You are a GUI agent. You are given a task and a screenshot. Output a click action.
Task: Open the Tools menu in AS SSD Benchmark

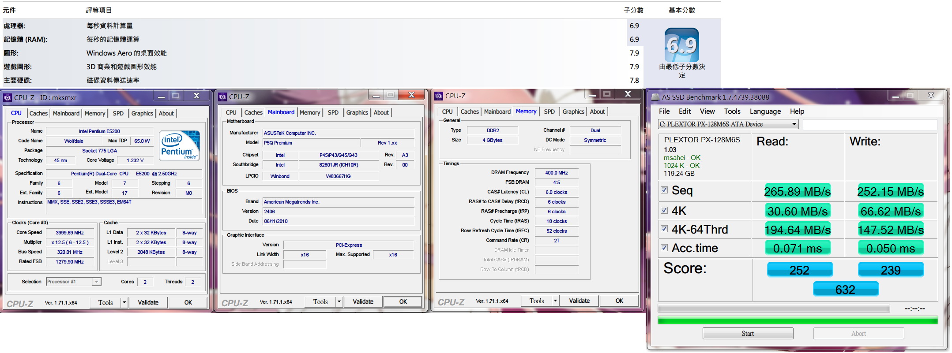732,111
